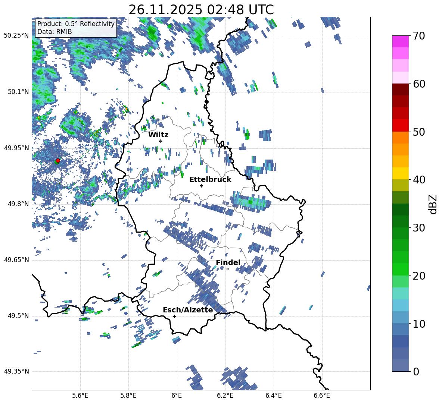Pick the dark red 58-60 dBZ colorbar segment
The height and width of the screenshot is (403, 442).
400,90
